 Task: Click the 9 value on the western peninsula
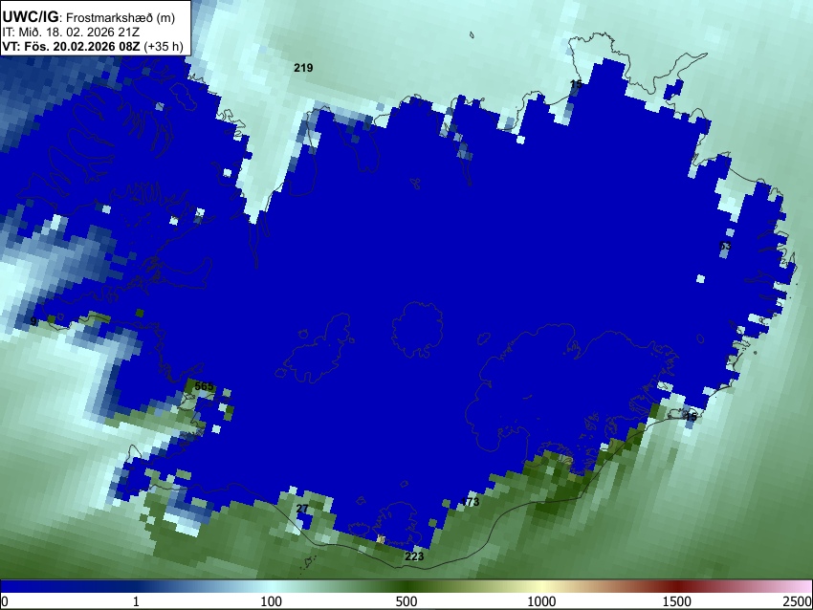(33, 321)
